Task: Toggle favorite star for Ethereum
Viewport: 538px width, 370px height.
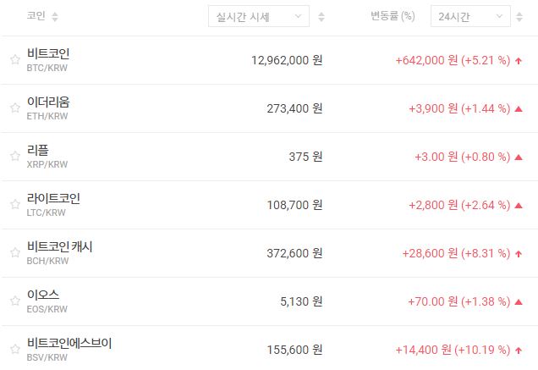Action: (x=14, y=108)
